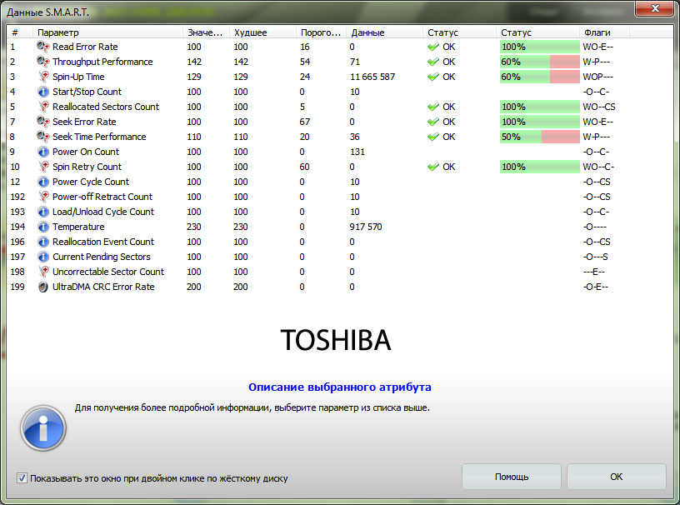Click the UltraDMA CRC Error Rate icon

(43, 287)
